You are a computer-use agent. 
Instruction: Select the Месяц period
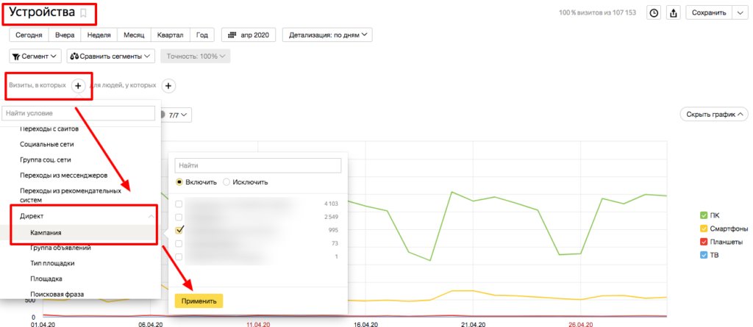click(134, 35)
